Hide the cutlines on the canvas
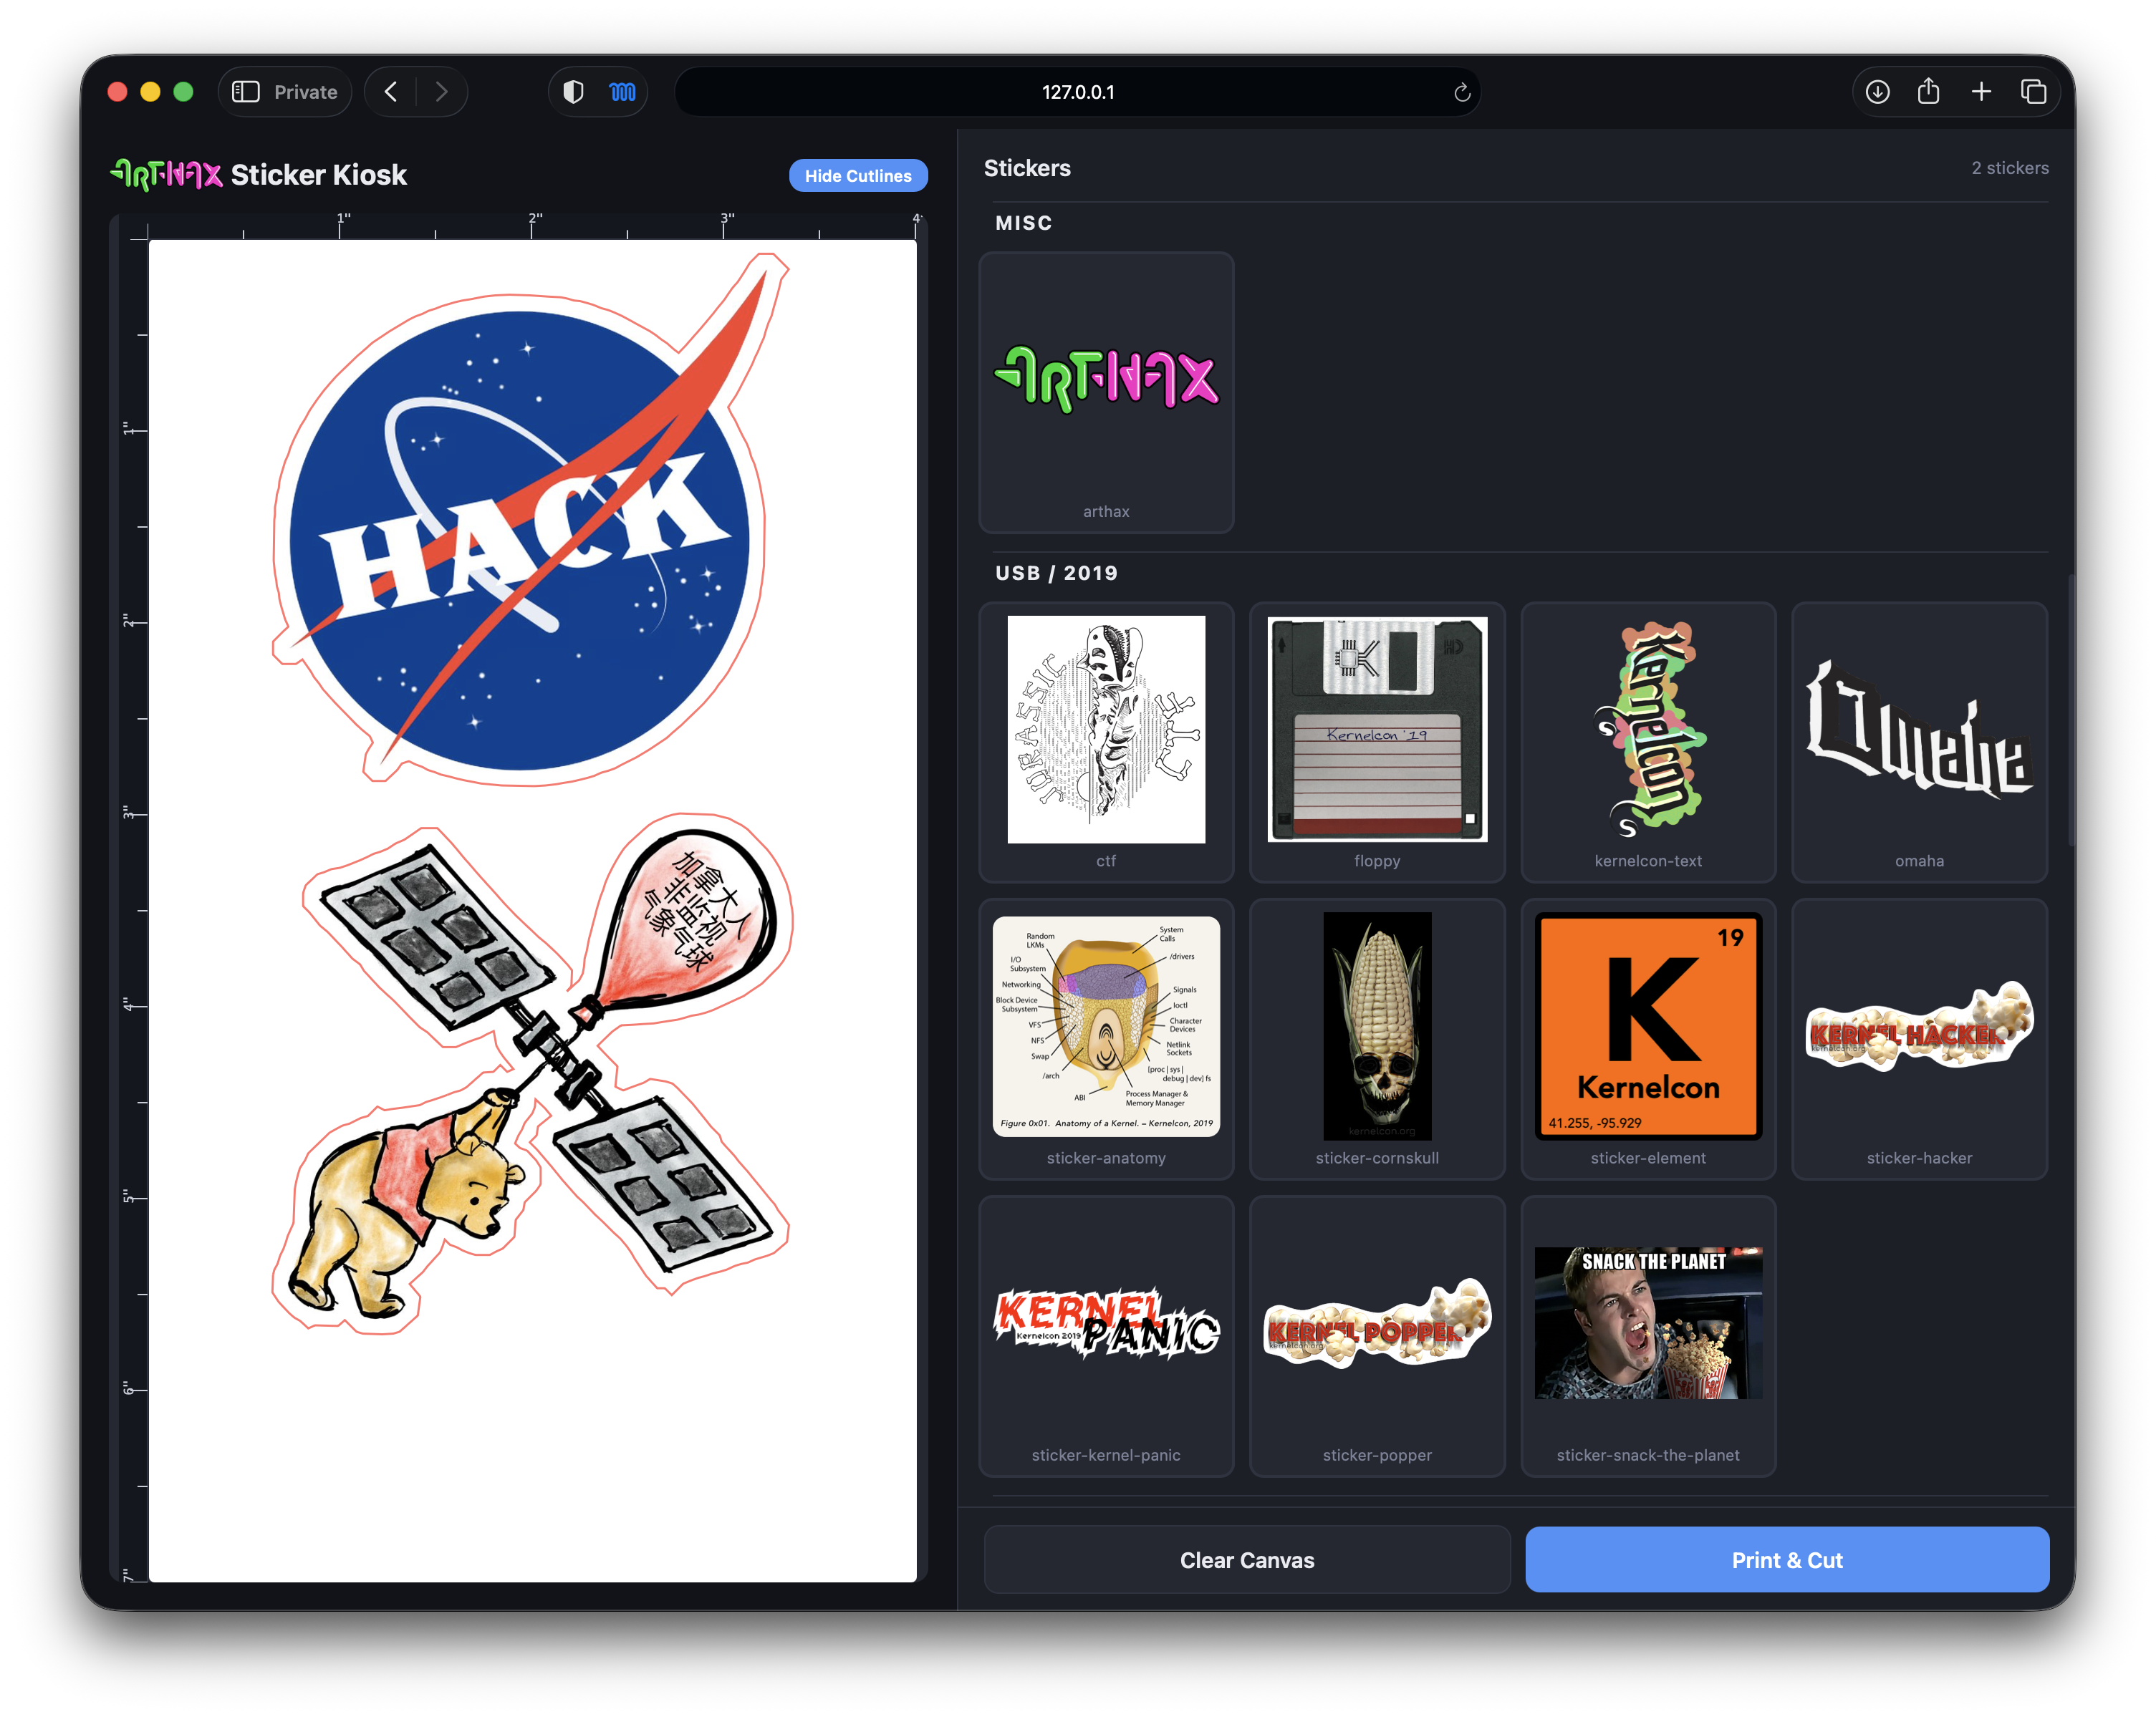Image resolution: width=2156 pixels, height=1717 pixels. [858, 175]
